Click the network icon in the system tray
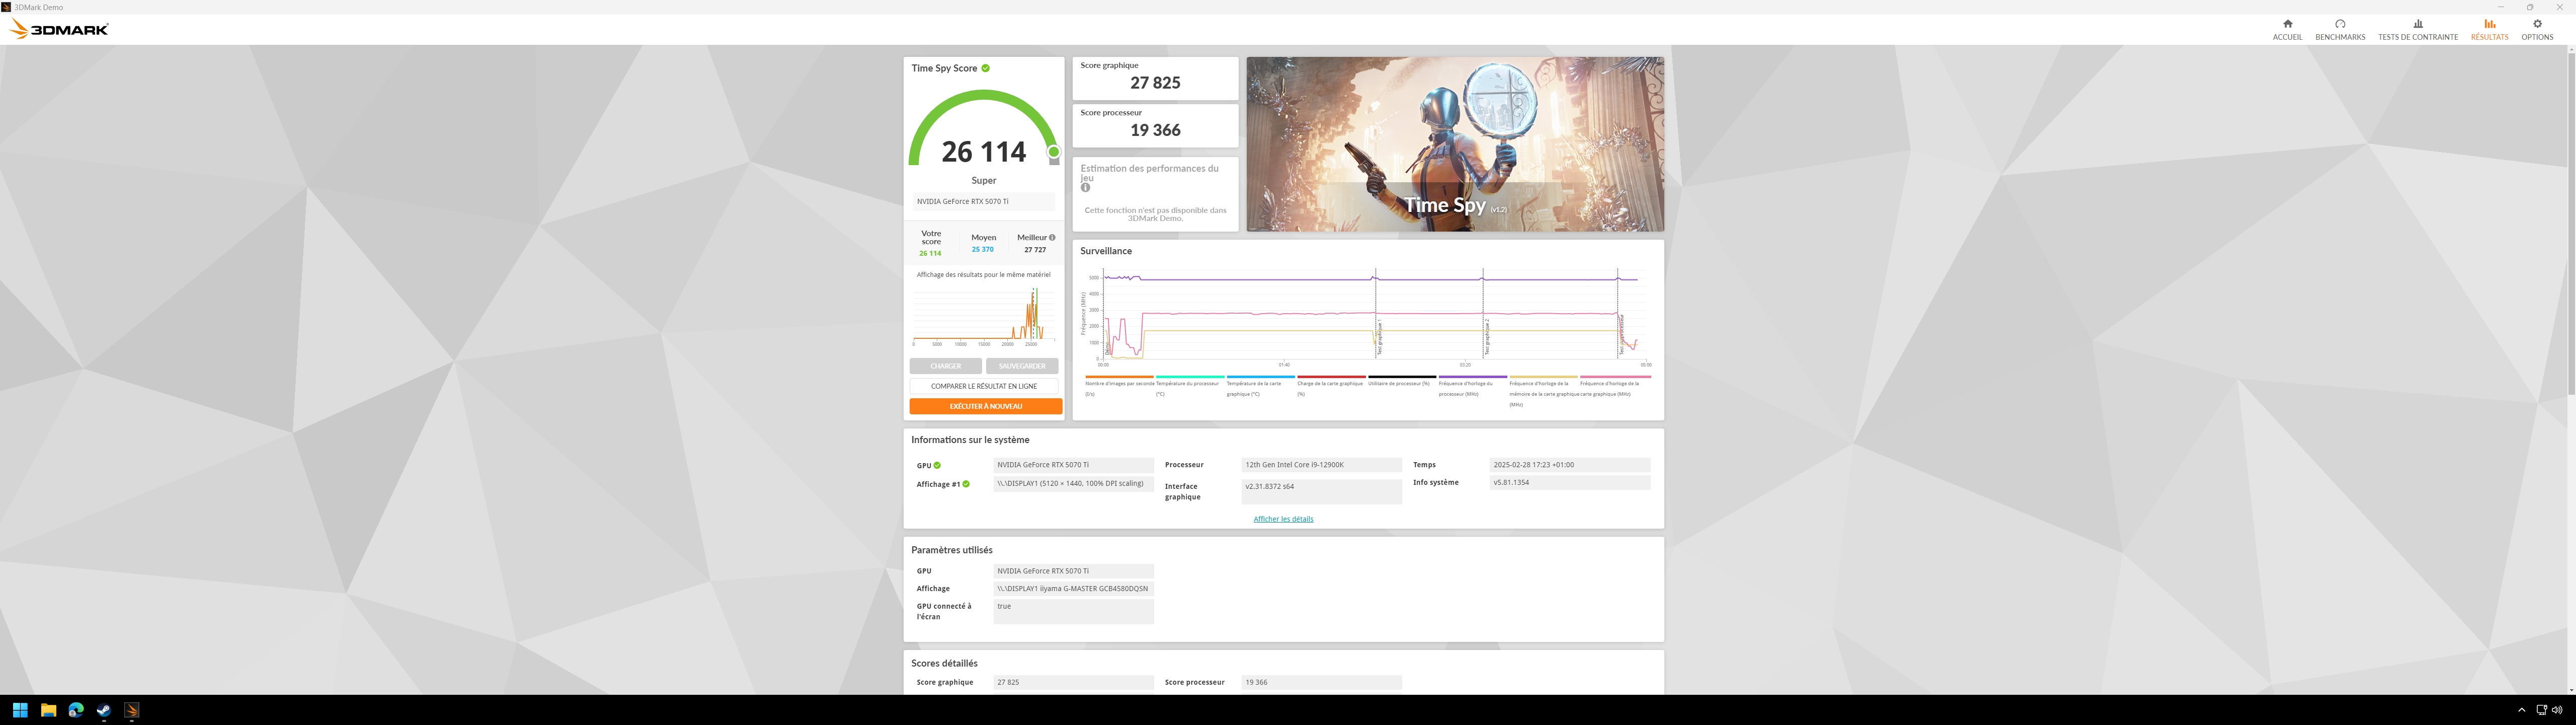 point(2541,710)
